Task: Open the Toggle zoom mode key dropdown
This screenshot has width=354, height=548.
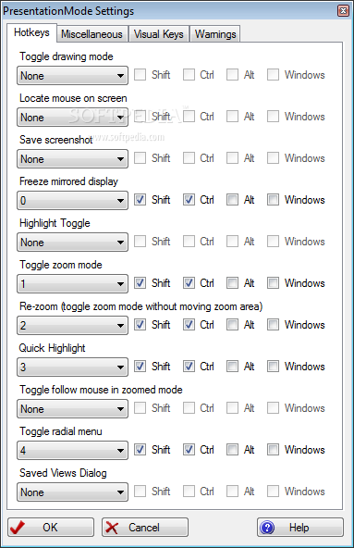Action: pos(73,284)
